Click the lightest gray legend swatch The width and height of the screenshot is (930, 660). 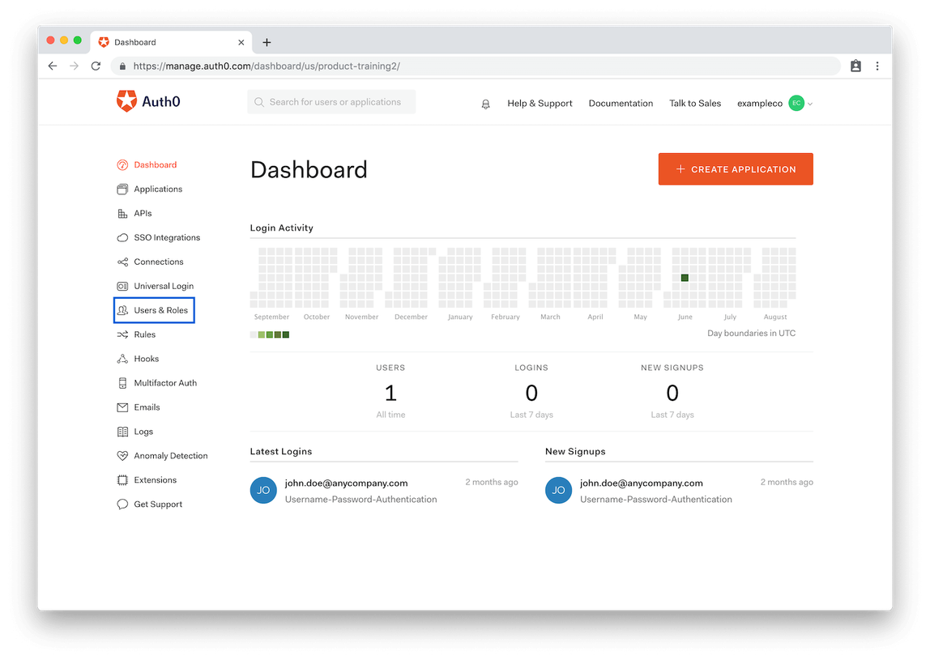(254, 335)
